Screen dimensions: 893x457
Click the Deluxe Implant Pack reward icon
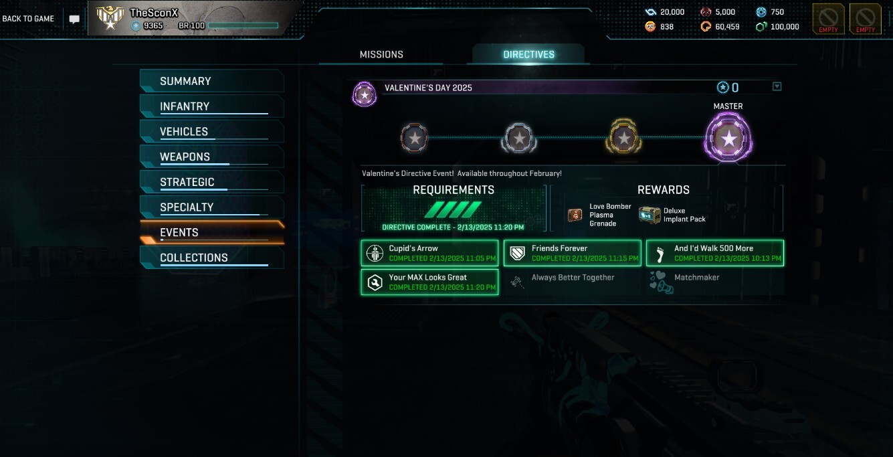point(649,215)
